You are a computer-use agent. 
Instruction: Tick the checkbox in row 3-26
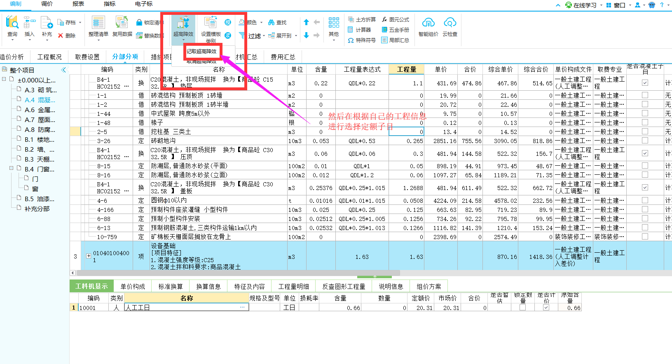(x=645, y=141)
